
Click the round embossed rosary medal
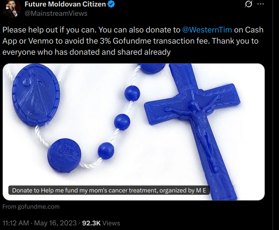tap(64, 156)
